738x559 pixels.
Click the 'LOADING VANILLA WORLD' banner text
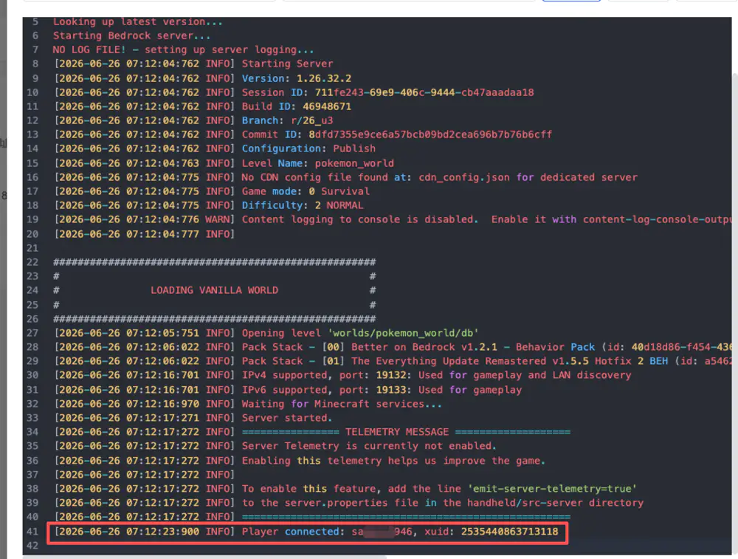214,290
